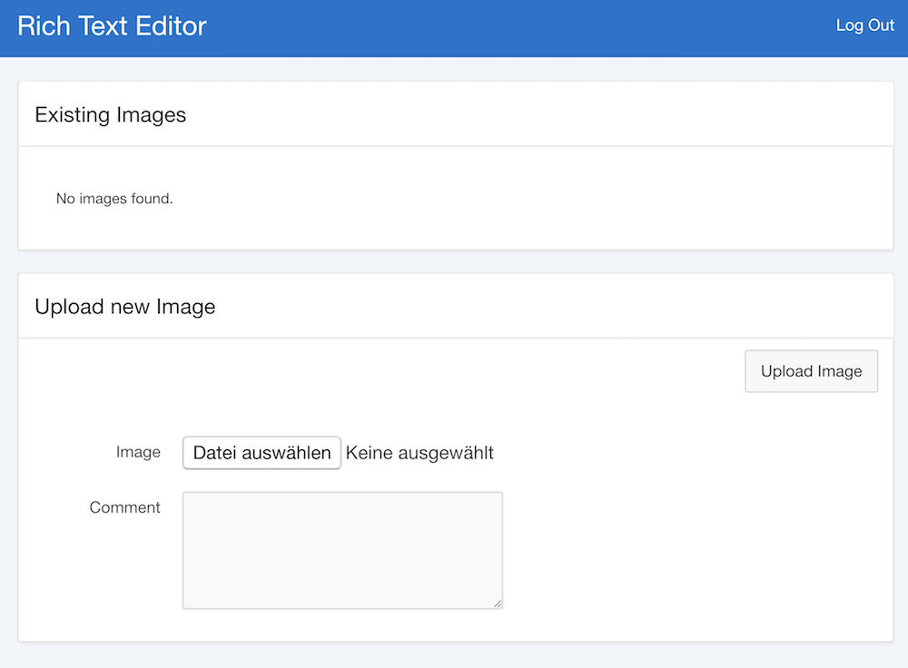This screenshot has width=908, height=668.
Task: Open the file picker via Datei auswählen
Action: [x=262, y=453]
